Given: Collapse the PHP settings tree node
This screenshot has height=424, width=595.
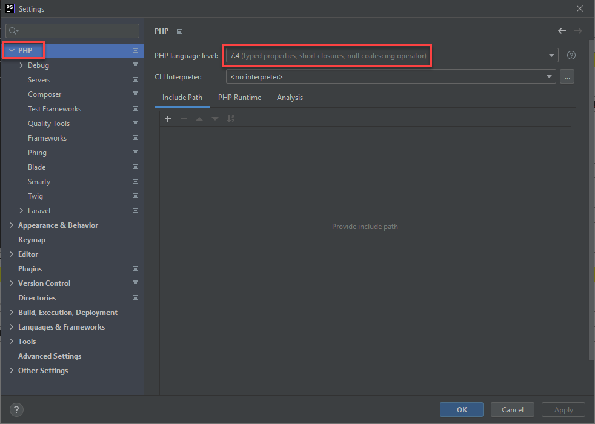Looking at the screenshot, I should pos(12,51).
